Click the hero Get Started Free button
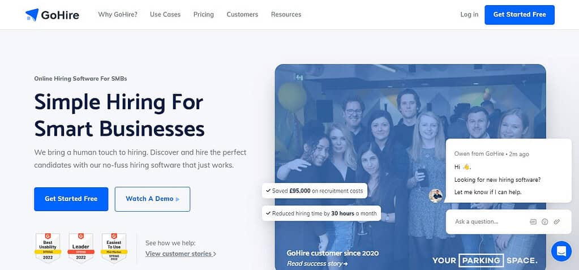 coord(71,199)
